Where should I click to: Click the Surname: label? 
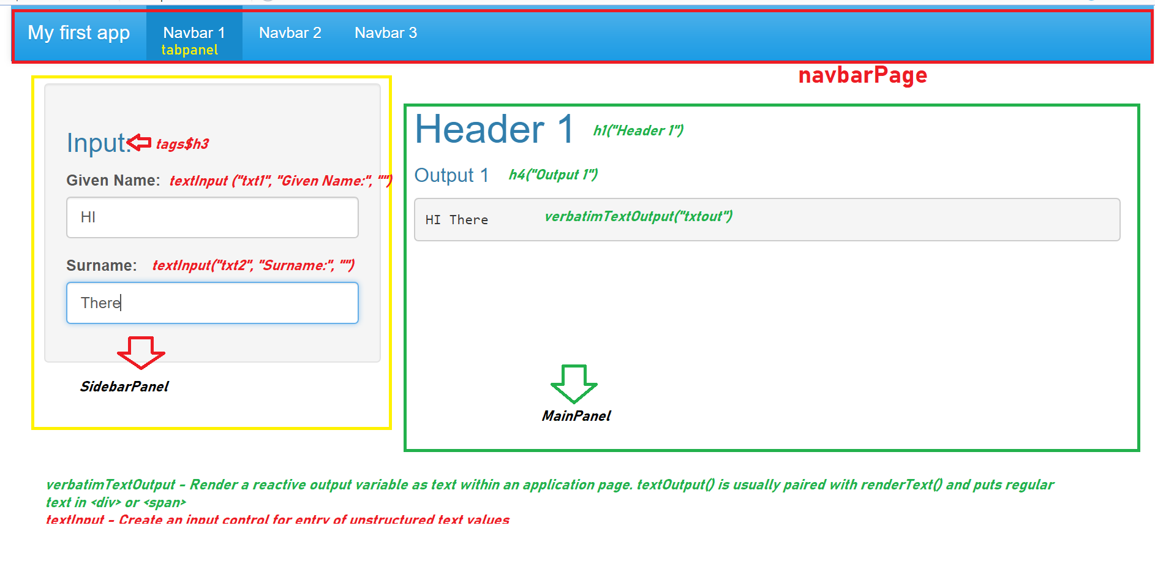[x=102, y=265]
